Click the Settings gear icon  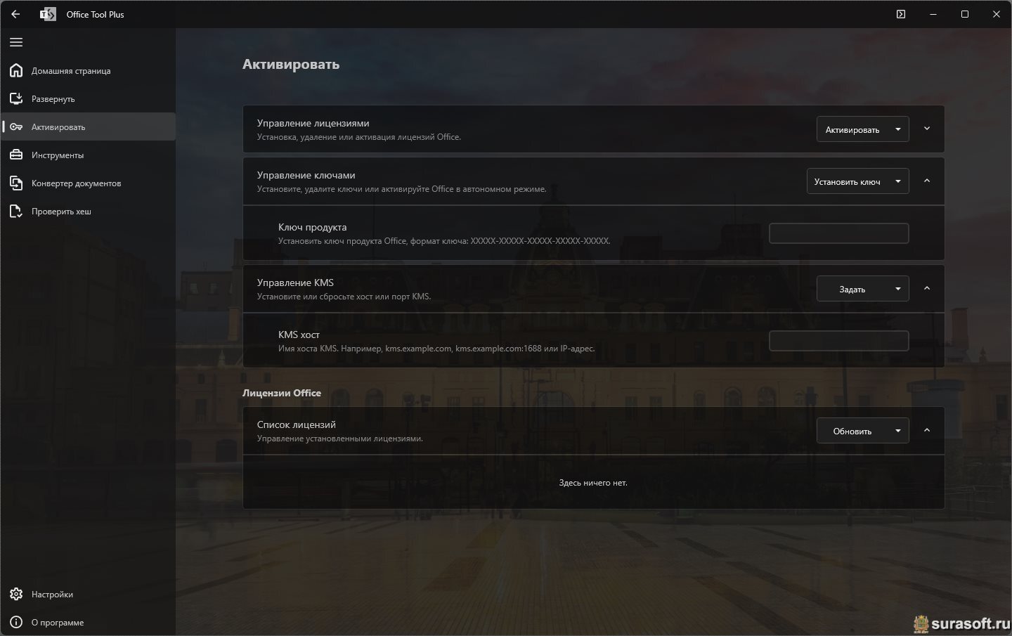[16, 594]
